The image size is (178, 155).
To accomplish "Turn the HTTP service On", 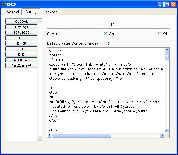I will pyautogui.click(x=105, y=34).
